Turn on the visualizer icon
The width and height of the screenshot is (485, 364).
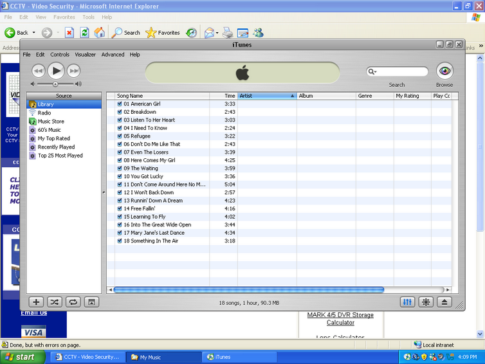[x=425, y=302]
